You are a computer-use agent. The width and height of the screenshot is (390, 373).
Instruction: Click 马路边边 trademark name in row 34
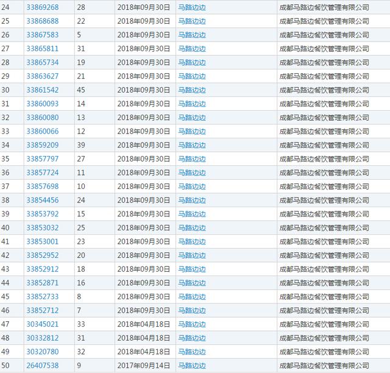[x=192, y=145]
